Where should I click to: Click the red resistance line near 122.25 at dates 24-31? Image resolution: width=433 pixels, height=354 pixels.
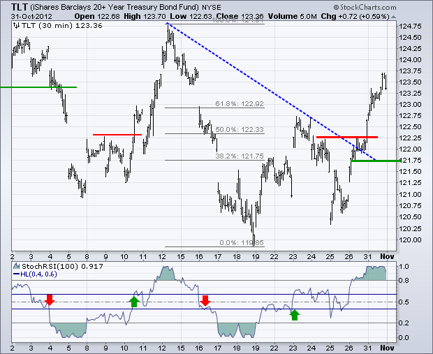coord(347,137)
